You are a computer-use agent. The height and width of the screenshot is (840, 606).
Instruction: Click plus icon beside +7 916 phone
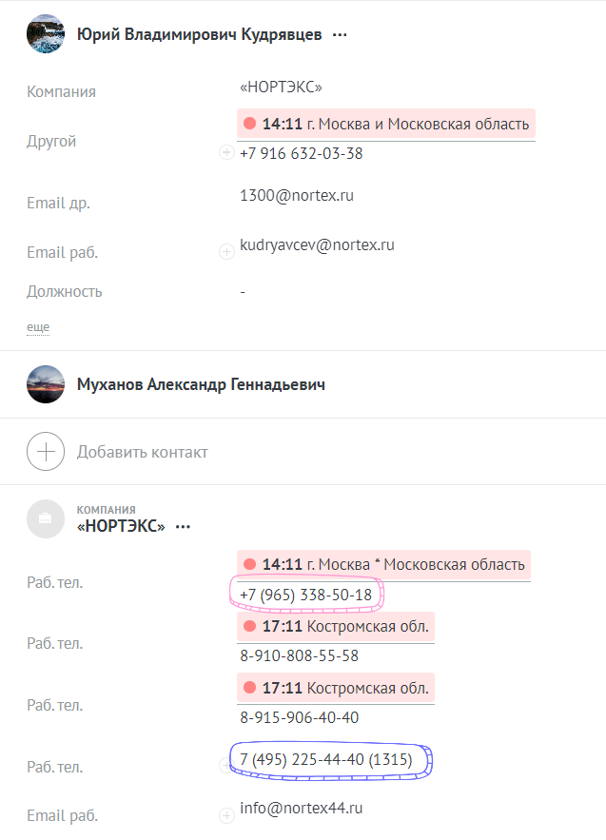[x=226, y=152]
